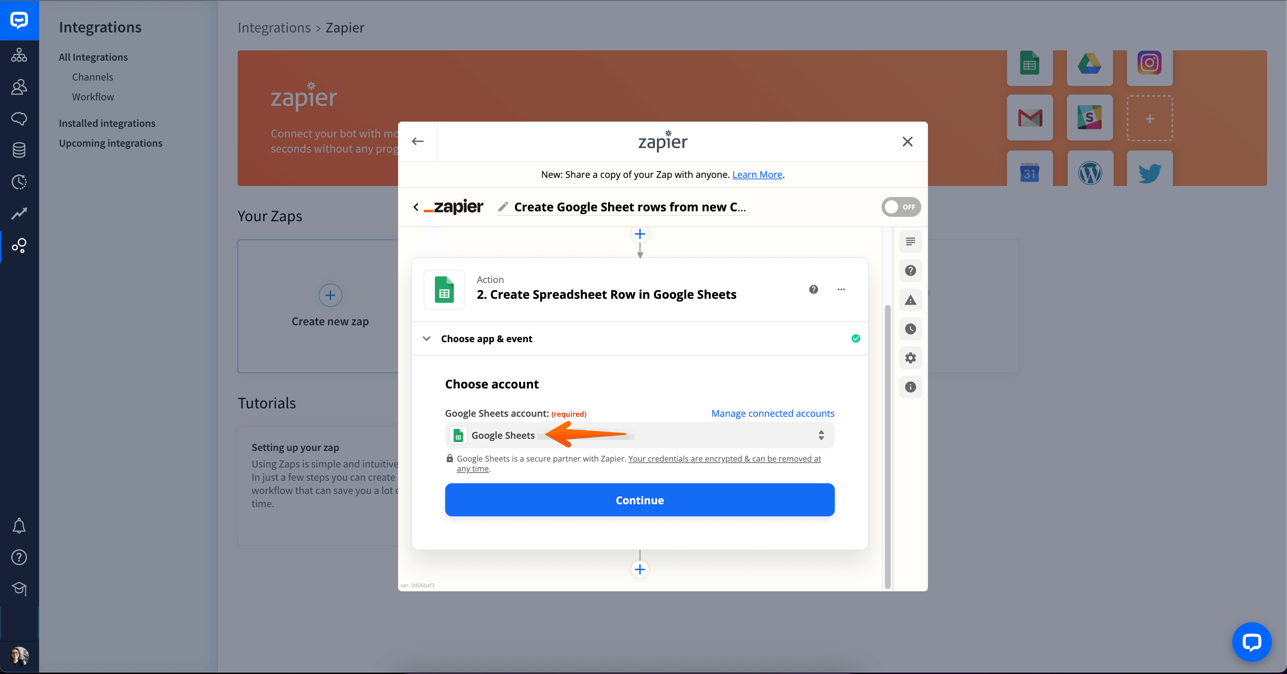
Task: Open the database icon in left sidebar
Action: pyautogui.click(x=19, y=150)
